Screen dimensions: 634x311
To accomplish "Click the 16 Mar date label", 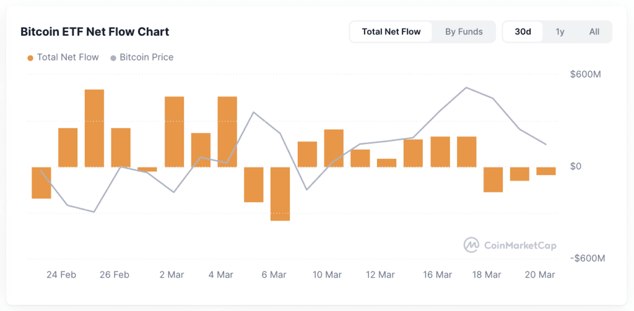I will point(437,275).
